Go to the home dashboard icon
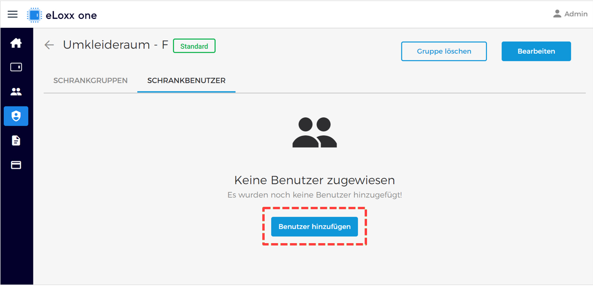The height and width of the screenshot is (286, 593). (16, 43)
